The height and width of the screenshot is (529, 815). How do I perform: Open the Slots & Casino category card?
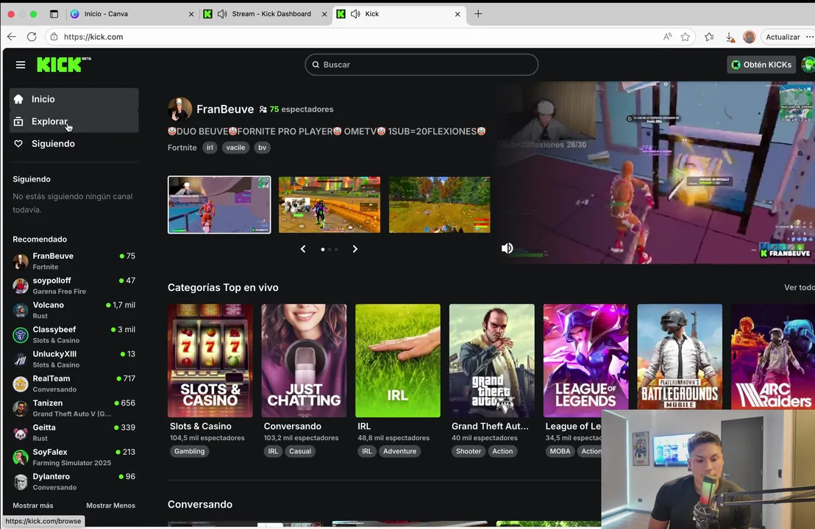pyautogui.click(x=210, y=361)
